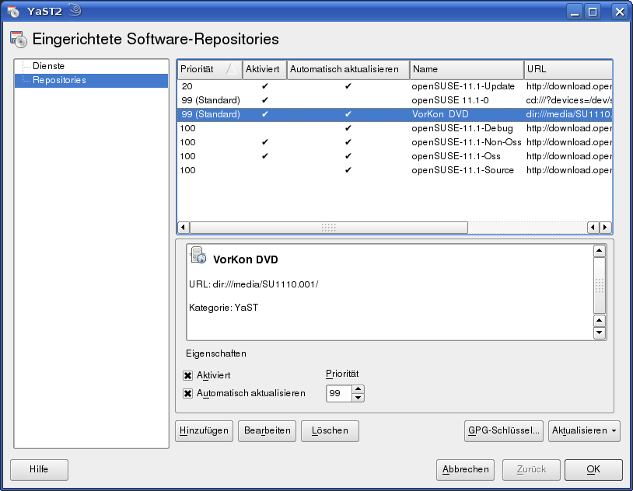Image resolution: width=633 pixels, height=491 pixels.
Task: Click the title bar SUSE gecko icon
Action: click(75, 9)
